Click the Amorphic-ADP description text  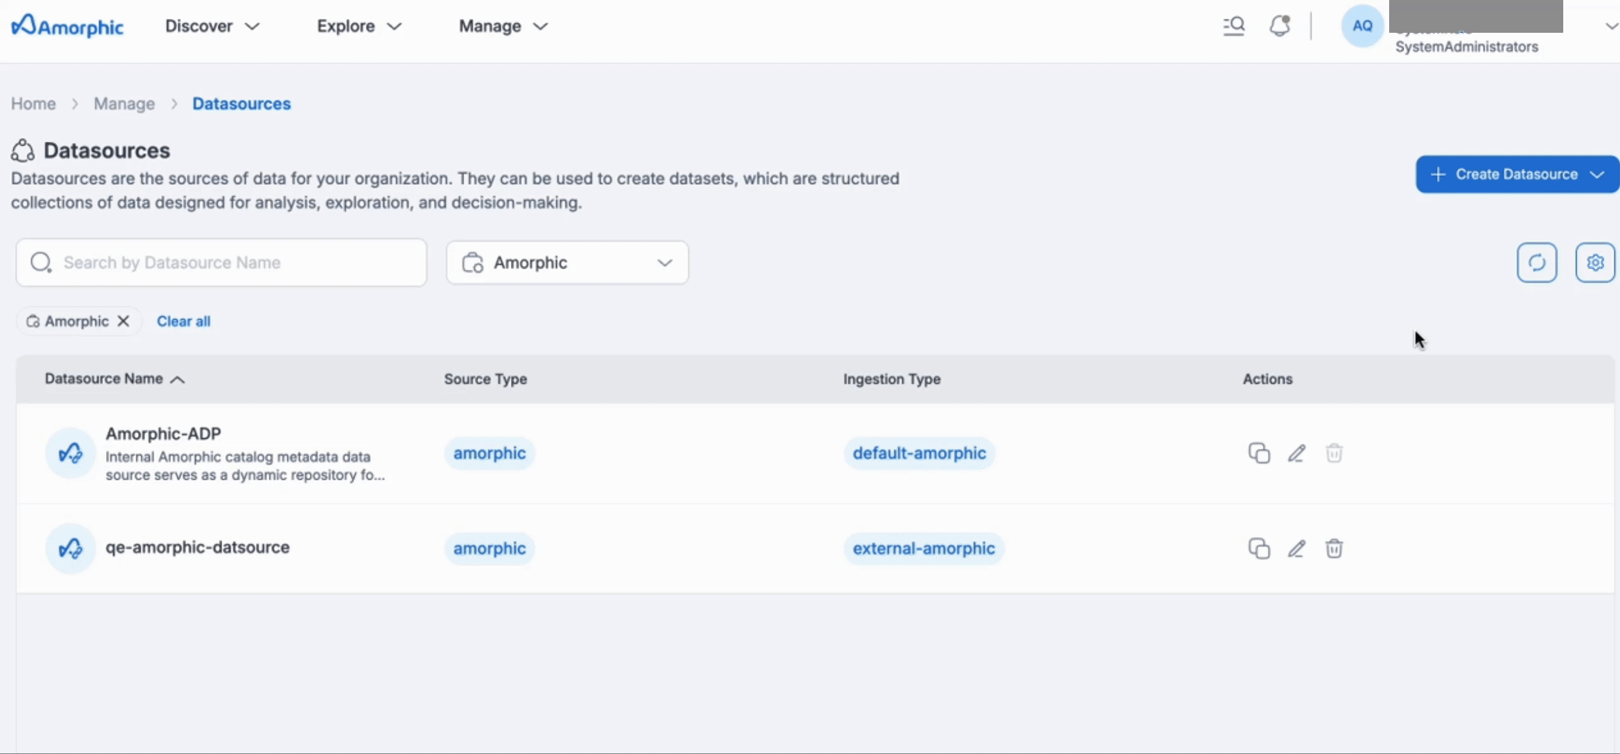[245, 466]
